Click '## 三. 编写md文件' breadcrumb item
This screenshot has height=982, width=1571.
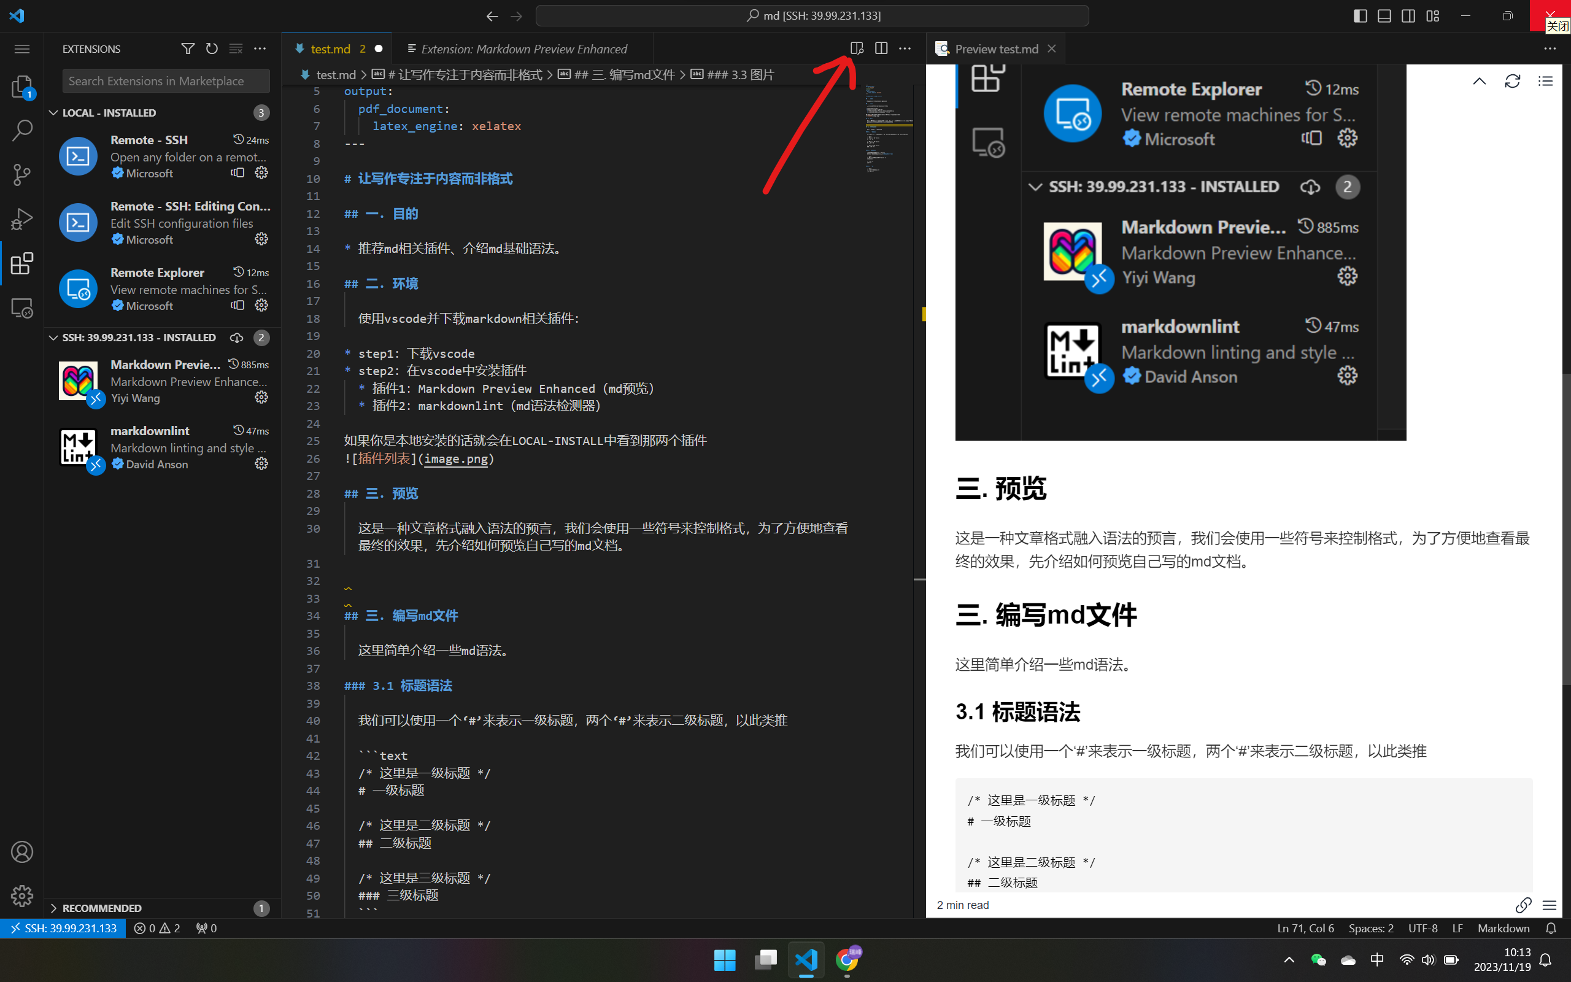pos(617,75)
